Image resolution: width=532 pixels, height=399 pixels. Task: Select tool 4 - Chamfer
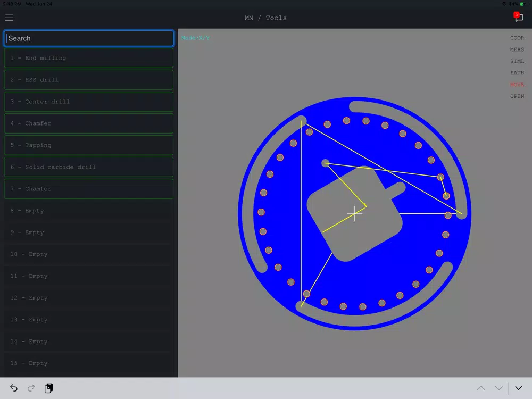pyautogui.click(x=89, y=123)
